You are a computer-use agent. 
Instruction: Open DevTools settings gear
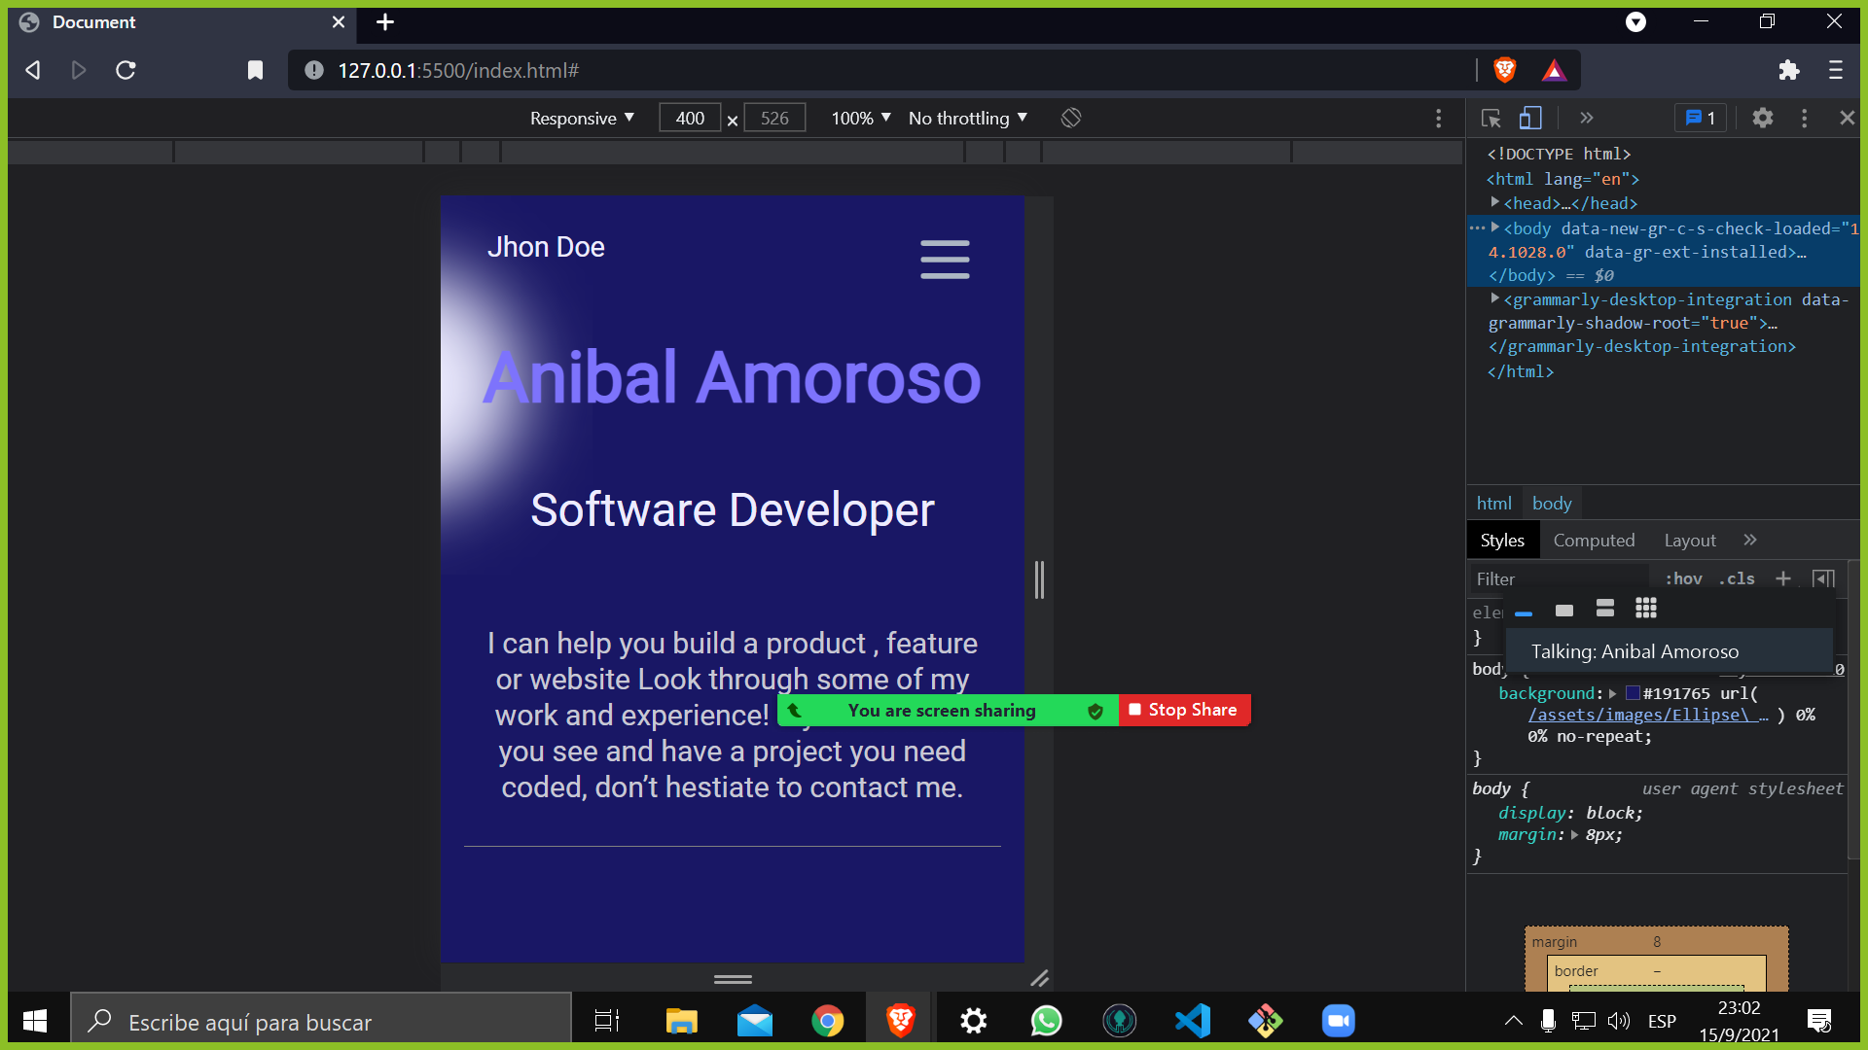1762,119
